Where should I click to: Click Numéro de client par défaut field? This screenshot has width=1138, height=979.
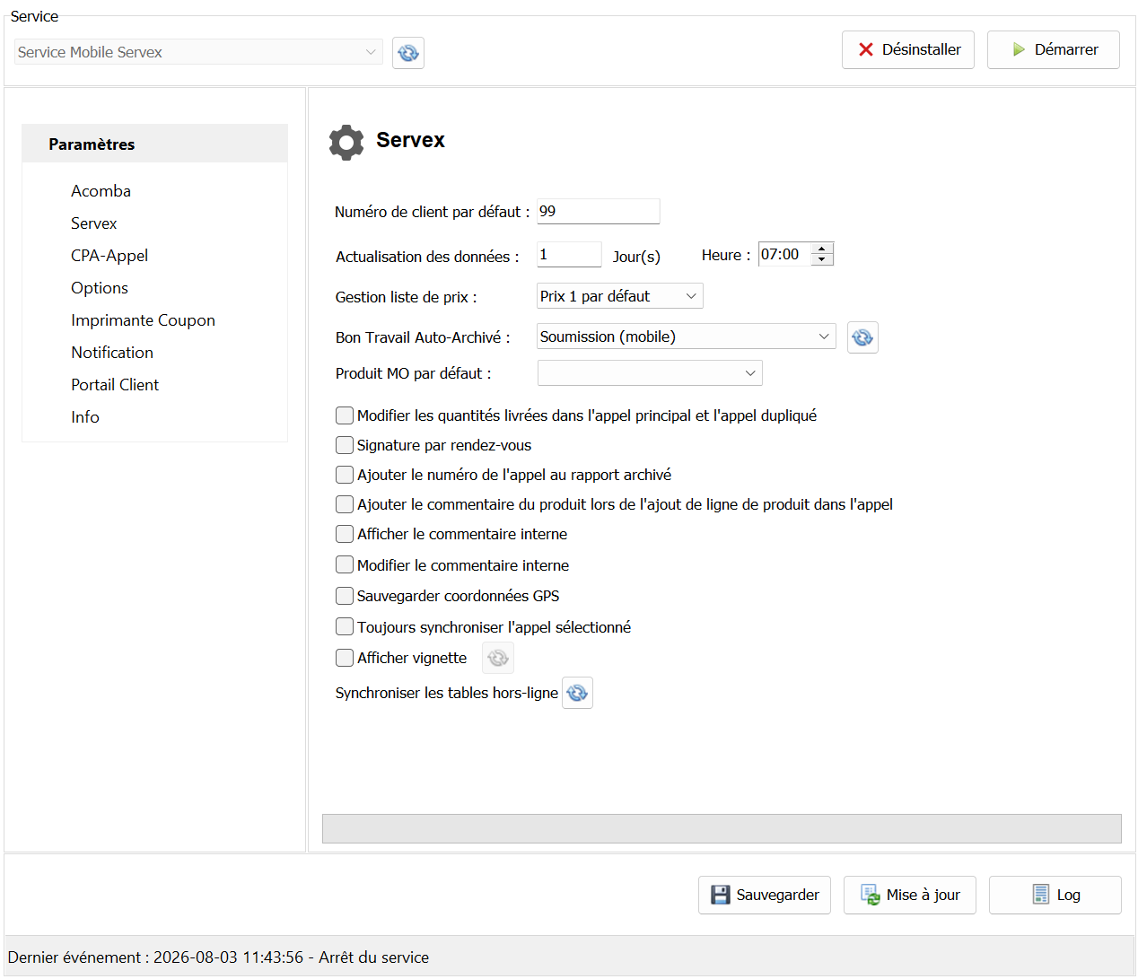tap(599, 212)
